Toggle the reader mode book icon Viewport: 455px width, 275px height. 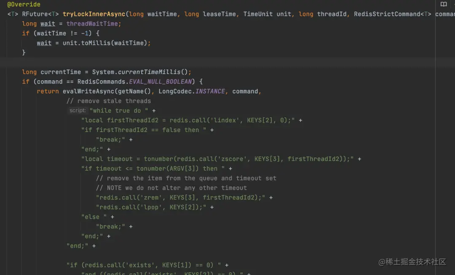tap(443, 4)
